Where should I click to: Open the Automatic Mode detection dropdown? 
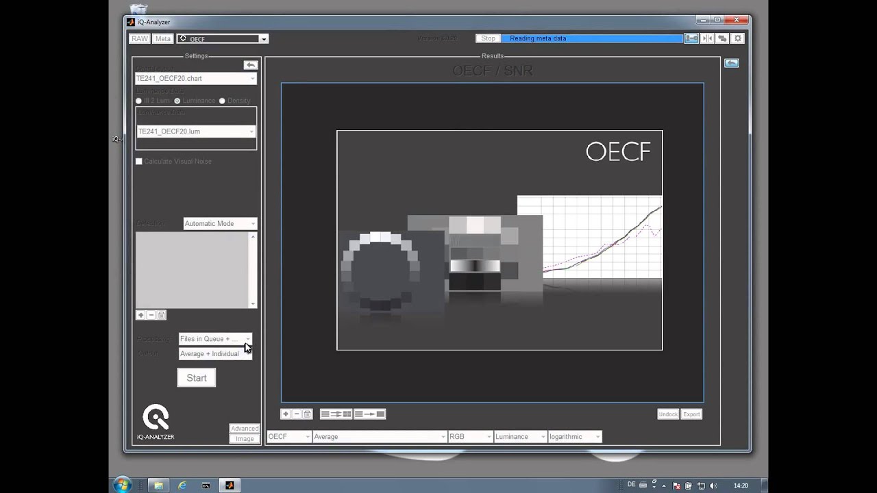[220, 224]
